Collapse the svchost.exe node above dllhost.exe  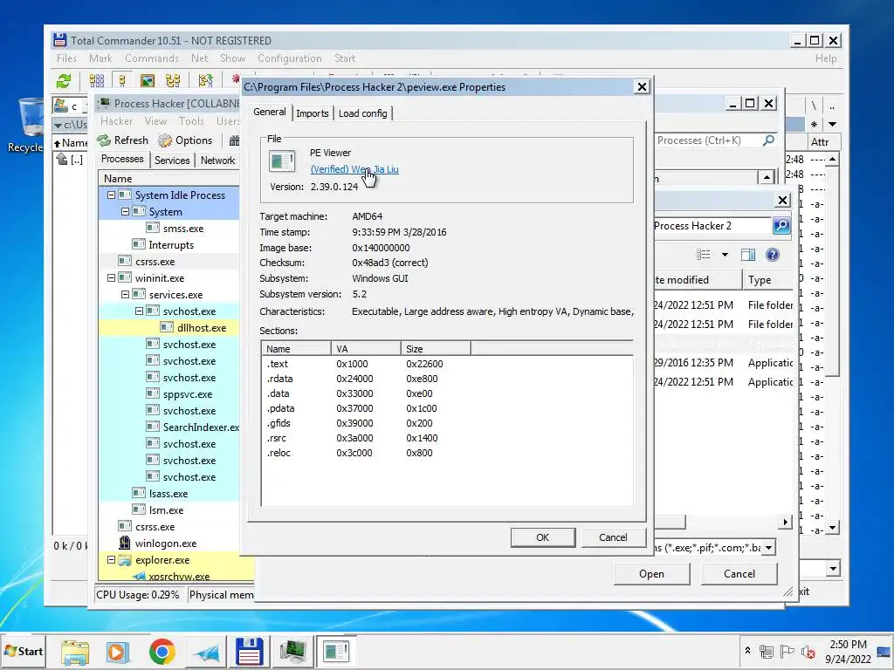point(139,311)
